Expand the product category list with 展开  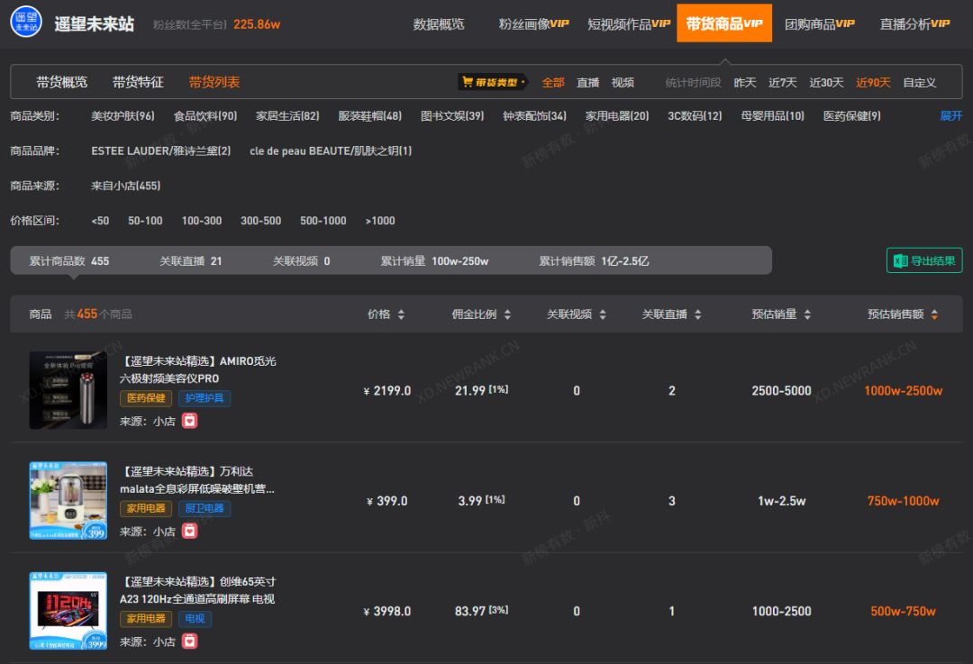click(950, 116)
